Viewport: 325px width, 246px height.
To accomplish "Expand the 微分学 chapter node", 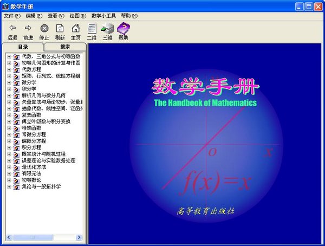I will [9, 82].
